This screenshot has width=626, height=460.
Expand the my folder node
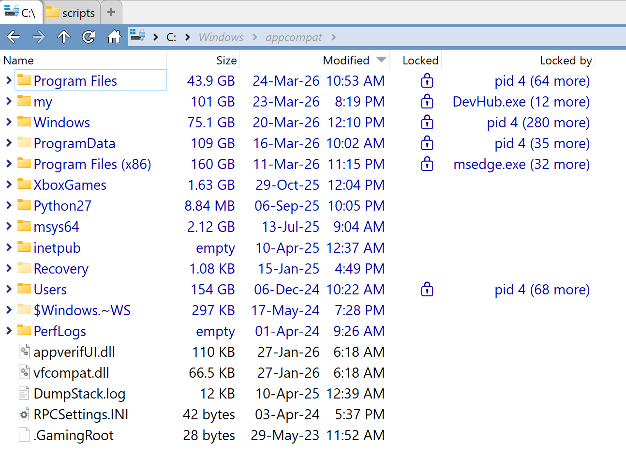tap(9, 101)
